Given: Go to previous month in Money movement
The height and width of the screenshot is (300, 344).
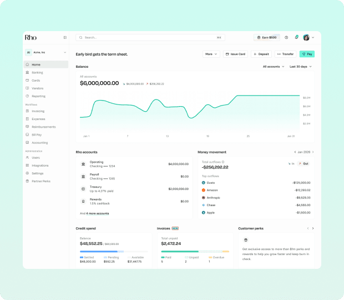Looking at the screenshot, I should point(295,152).
